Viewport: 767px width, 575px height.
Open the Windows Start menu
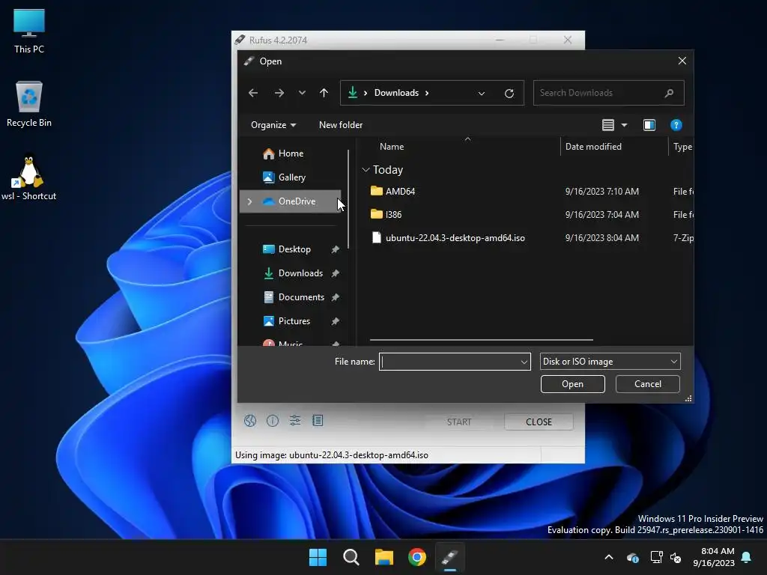318,557
